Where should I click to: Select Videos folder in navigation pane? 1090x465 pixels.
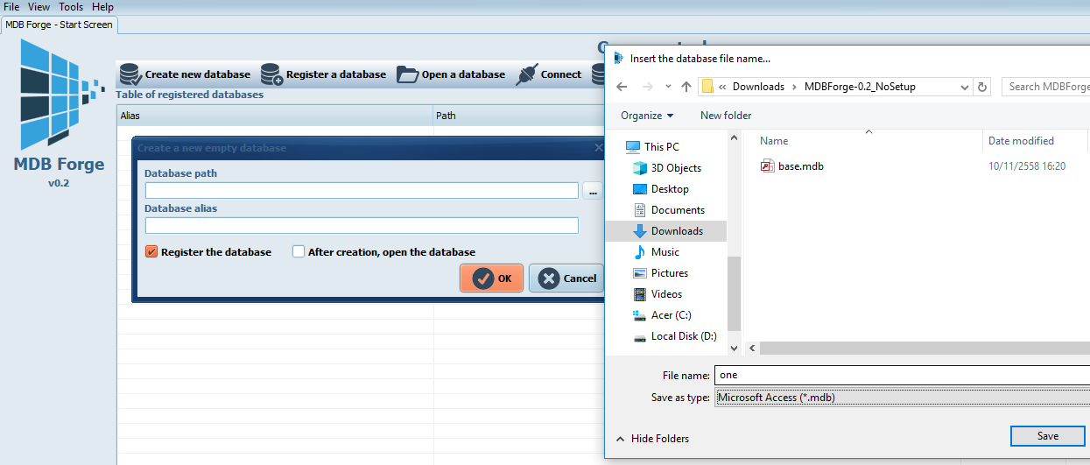coord(666,294)
